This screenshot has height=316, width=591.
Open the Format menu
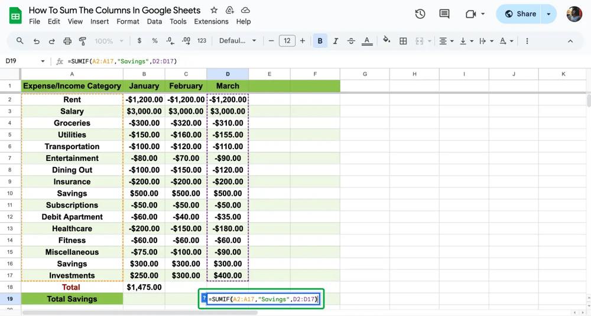[128, 21]
